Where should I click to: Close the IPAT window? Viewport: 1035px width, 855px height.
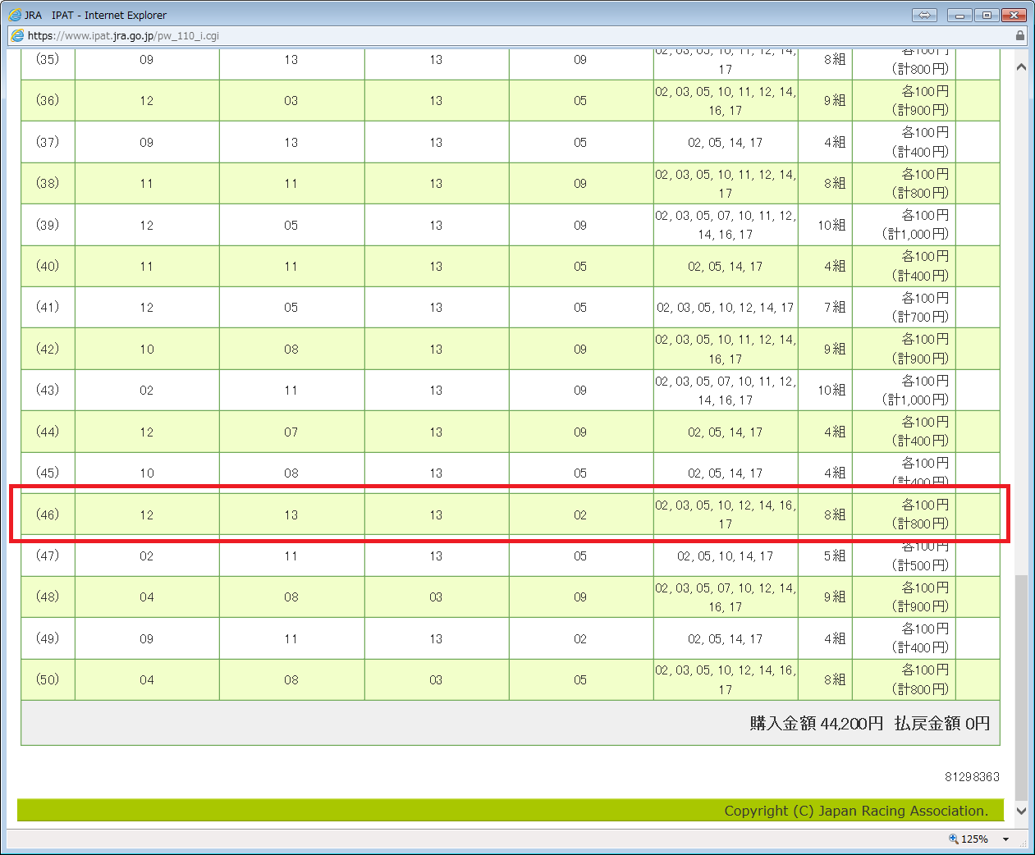1014,15
